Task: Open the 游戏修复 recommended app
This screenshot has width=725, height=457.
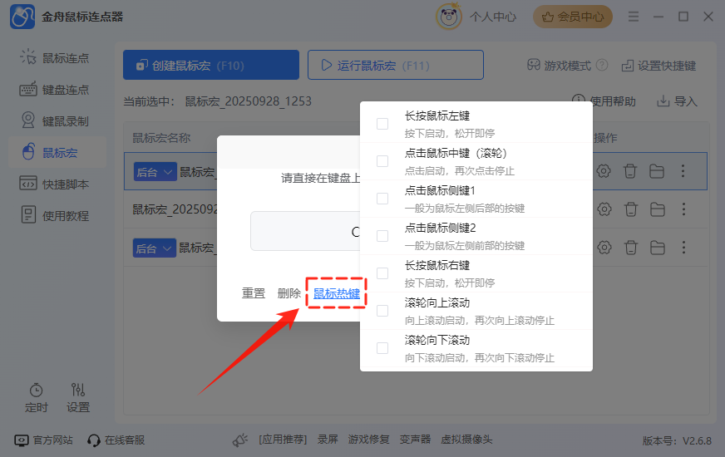Action: pos(368,440)
